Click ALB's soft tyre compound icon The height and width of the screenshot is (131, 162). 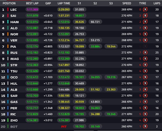pyautogui.click(x=145, y=89)
